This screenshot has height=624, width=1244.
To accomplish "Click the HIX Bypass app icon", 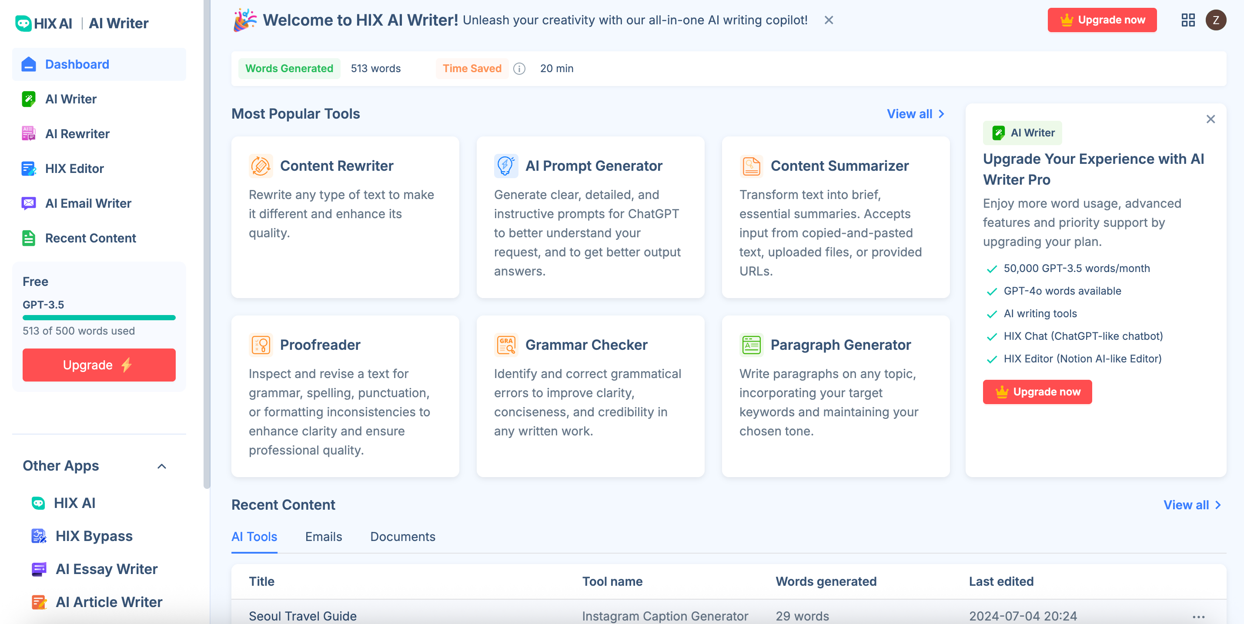I will click(39, 536).
